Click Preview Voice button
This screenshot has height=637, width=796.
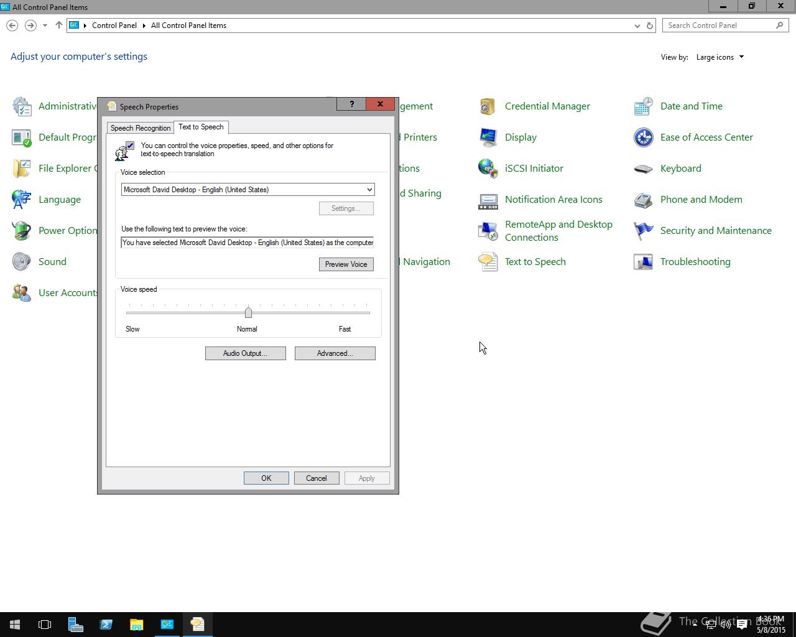(x=346, y=264)
